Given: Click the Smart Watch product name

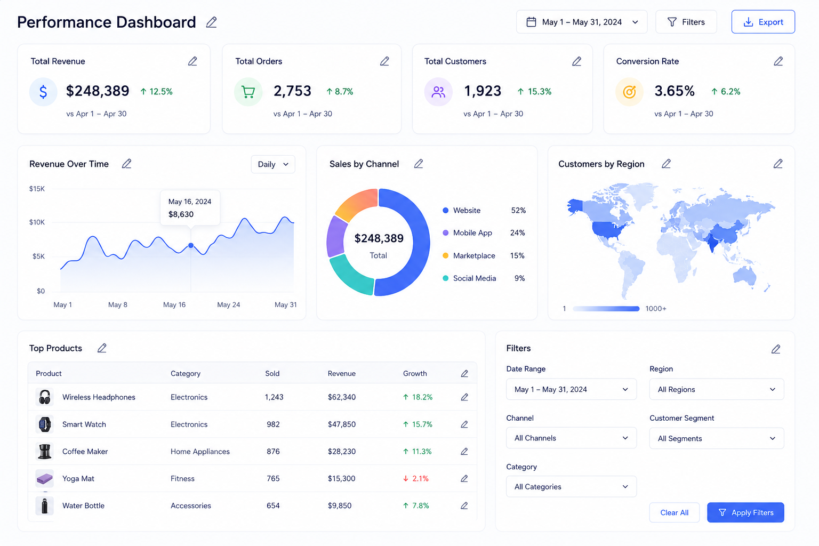Looking at the screenshot, I should pos(84,424).
